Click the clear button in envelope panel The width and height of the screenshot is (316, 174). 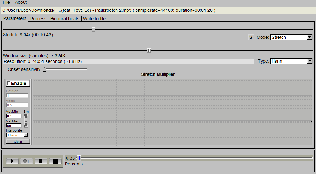pyautogui.click(x=18, y=141)
